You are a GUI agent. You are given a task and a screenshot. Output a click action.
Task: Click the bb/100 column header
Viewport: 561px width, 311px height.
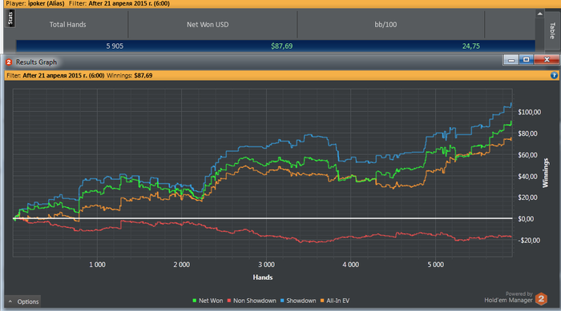385,24
